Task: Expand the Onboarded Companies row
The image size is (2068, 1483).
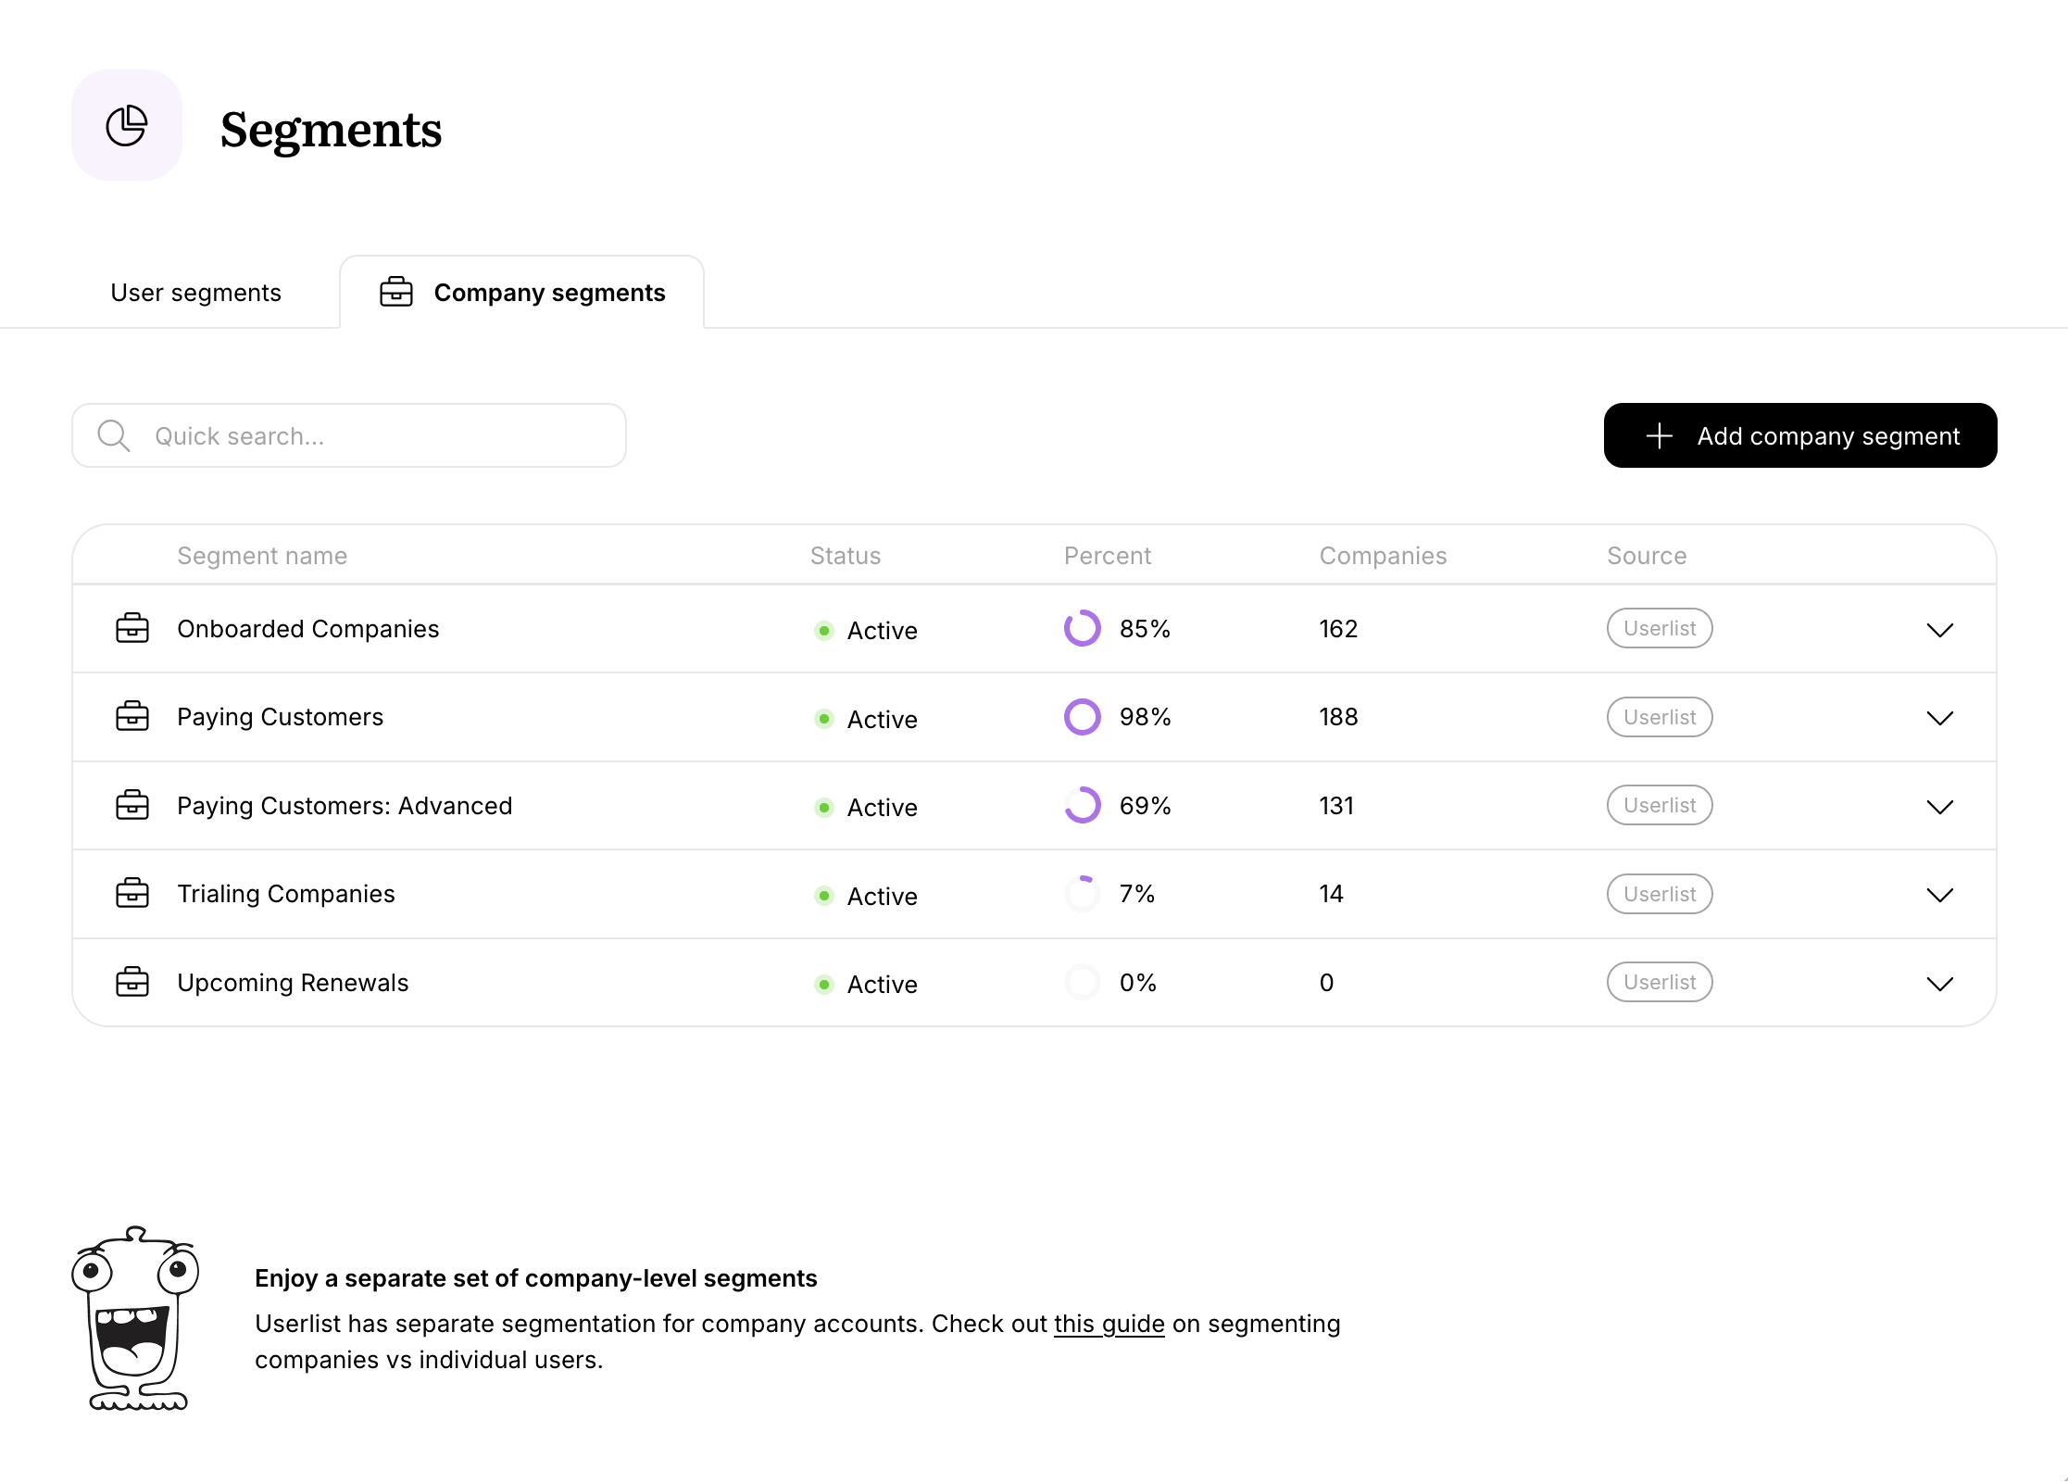Action: coord(1941,630)
